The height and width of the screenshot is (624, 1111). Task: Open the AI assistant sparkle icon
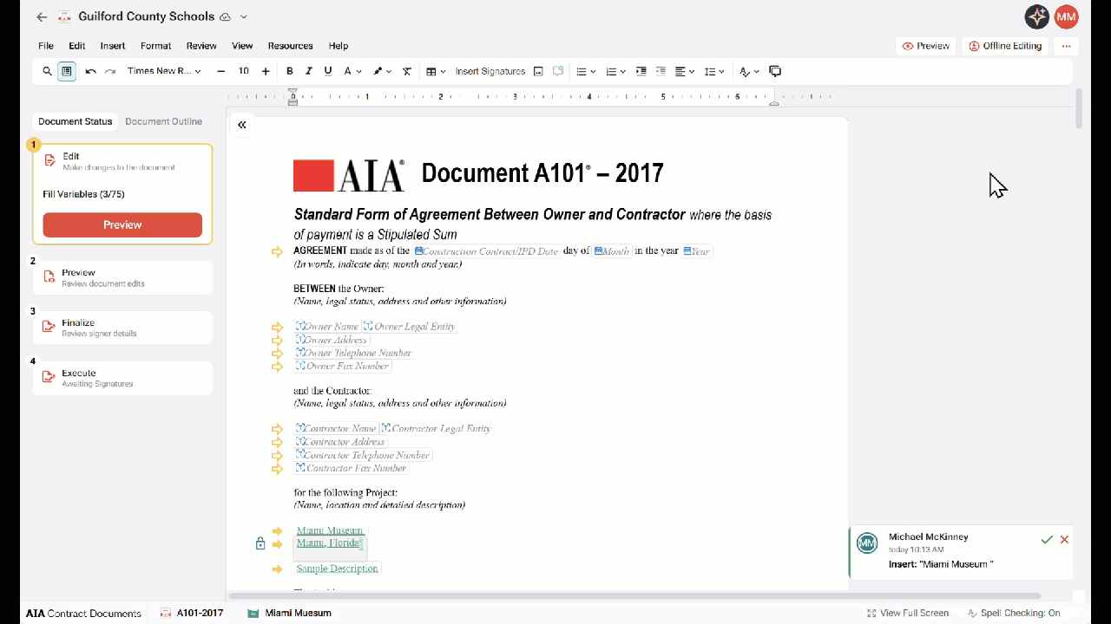click(x=1037, y=16)
